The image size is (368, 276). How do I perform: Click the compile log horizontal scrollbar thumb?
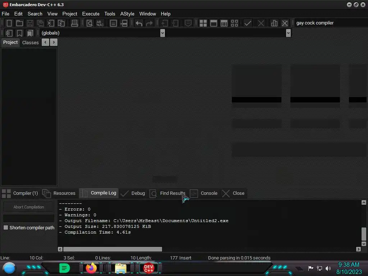coord(112,249)
